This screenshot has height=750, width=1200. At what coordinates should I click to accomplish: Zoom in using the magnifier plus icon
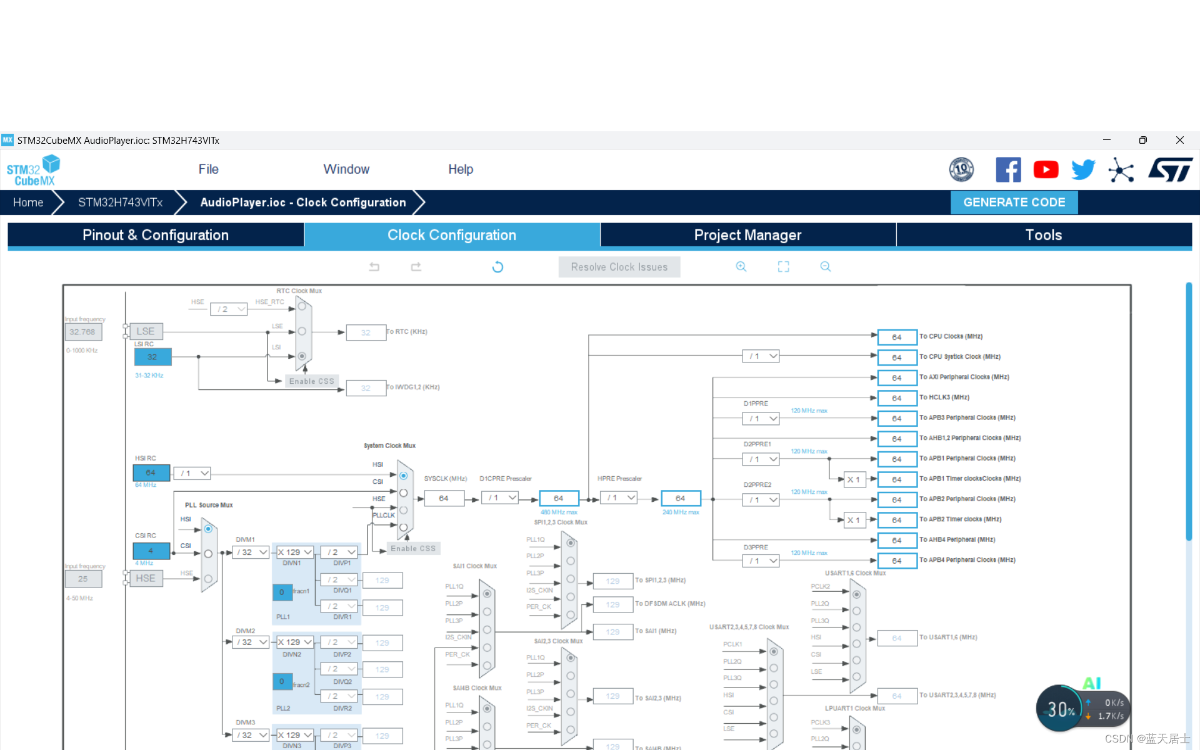(x=741, y=267)
